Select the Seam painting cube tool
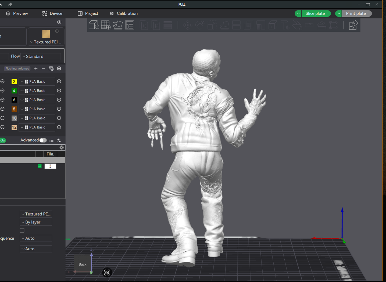 click(x=273, y=25)
